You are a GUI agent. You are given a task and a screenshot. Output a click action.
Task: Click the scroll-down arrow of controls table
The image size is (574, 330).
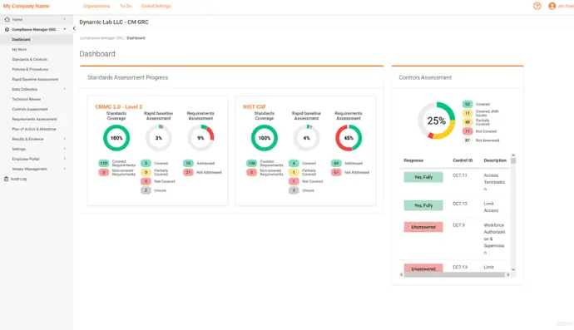click(x=513, y=269)
